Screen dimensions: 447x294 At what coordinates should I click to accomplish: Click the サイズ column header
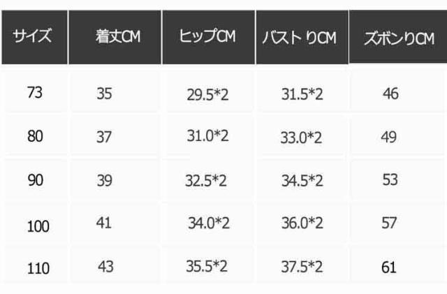[x=35, y=37]
